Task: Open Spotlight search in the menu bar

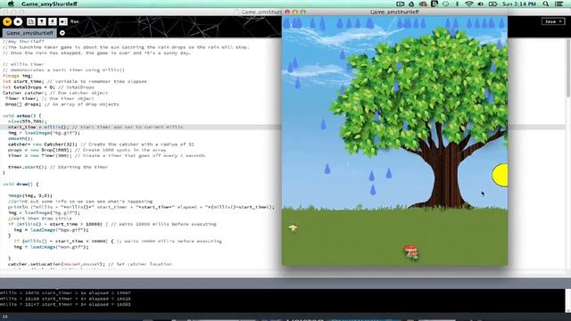Action: click(x=546, y=4)
